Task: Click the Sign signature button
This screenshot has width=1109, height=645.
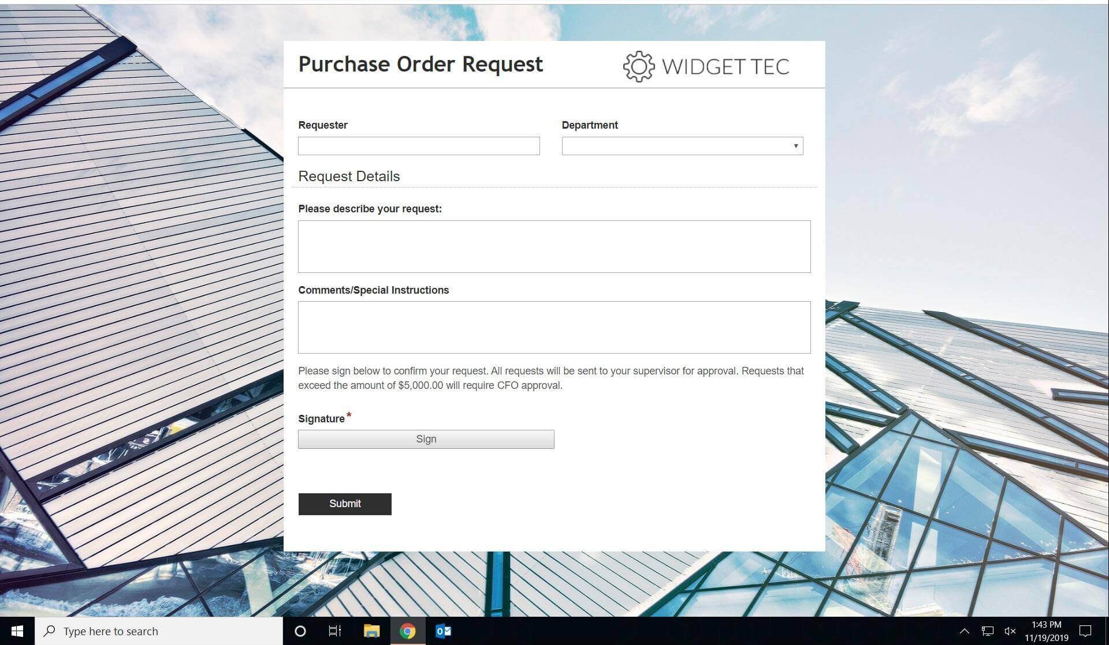Action: pyautogui.click(x=426, y=439)
